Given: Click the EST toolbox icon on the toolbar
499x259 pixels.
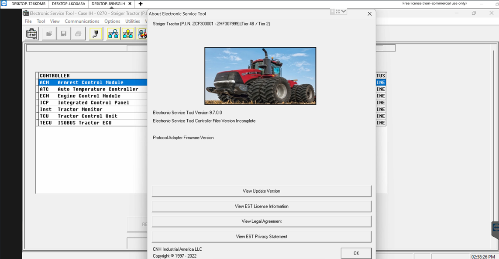Looking at the screenshot, I should tap(32, 34).
